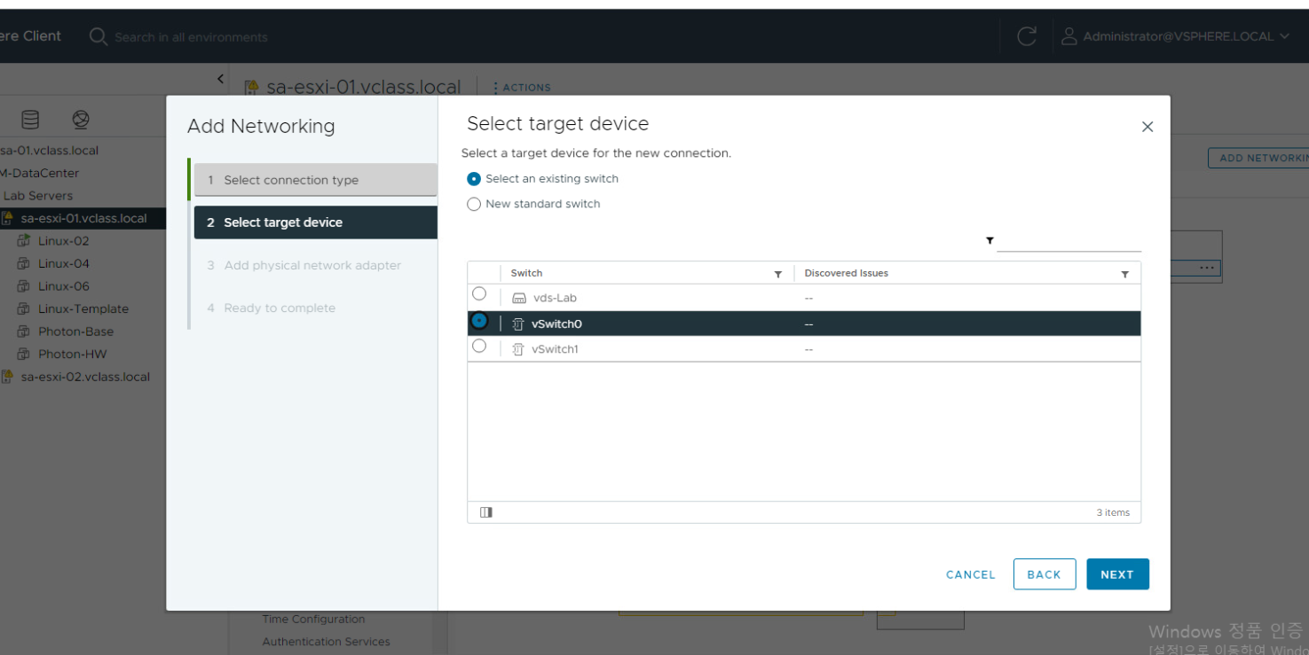Click the three-dot menu on switch diagram

1206,268
